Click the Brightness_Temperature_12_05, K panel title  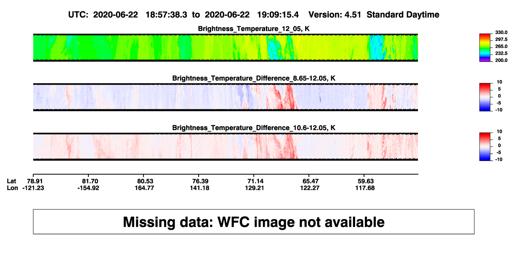tap(254, 29)
